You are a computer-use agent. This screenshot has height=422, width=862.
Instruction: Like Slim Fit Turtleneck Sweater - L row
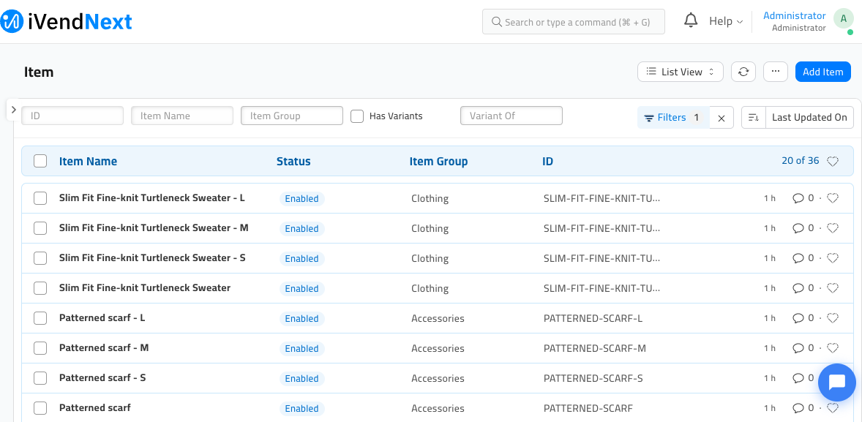coord(833,198)
